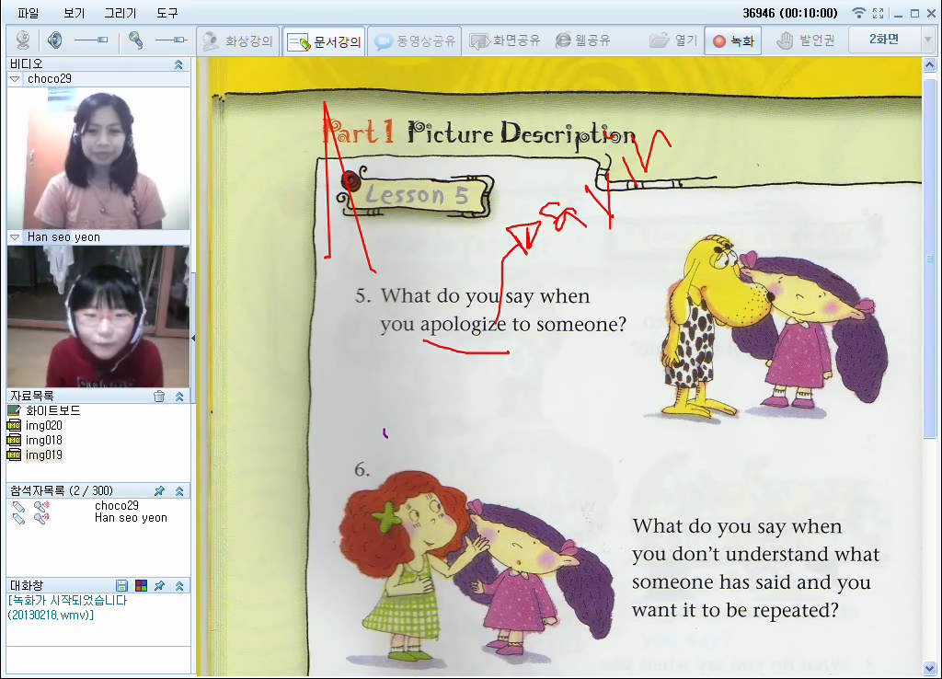Toggle Han seo yeon's pen permission icon
942x679 pixels.
click(18, 518)
